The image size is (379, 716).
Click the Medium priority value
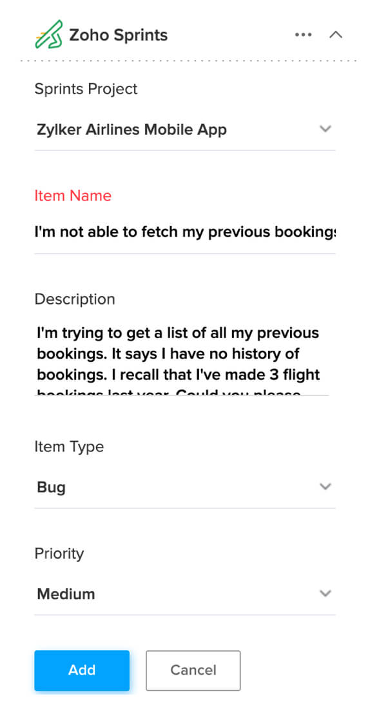(x=66, y=594)
